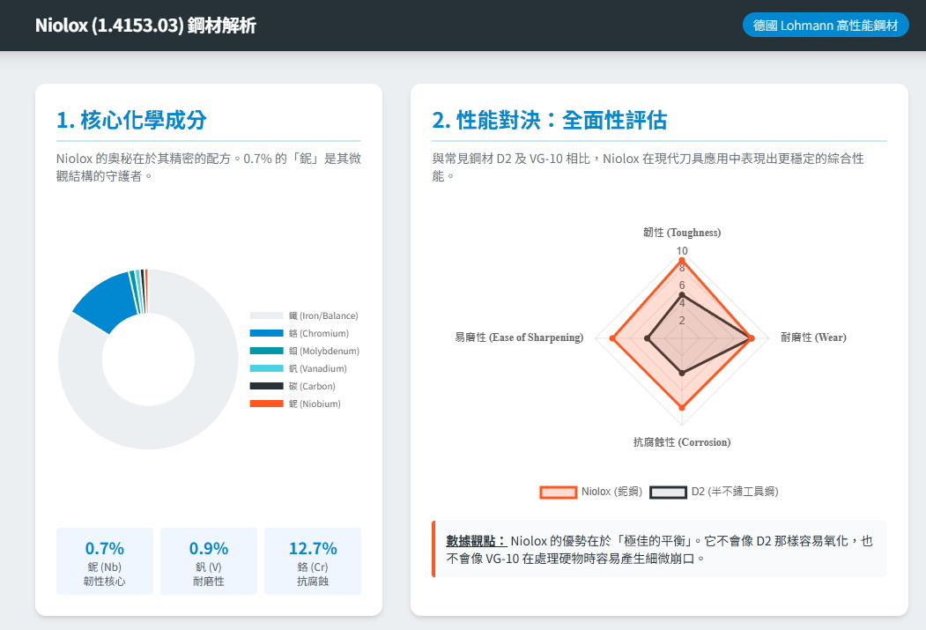
Task: Hide the D2 (半不鏽工具鋼) radar dataset
Action: click(714, 492)
